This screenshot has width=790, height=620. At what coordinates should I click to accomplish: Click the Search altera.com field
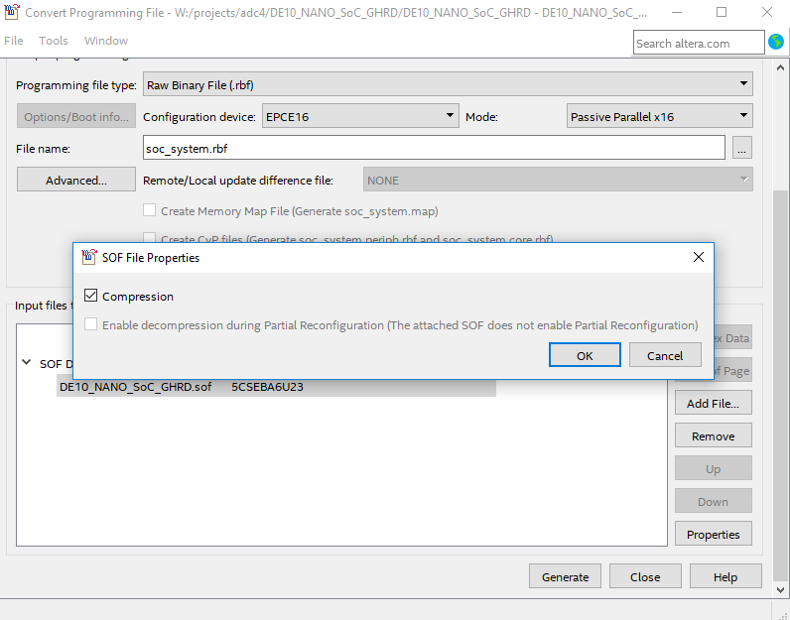point(699,43)
